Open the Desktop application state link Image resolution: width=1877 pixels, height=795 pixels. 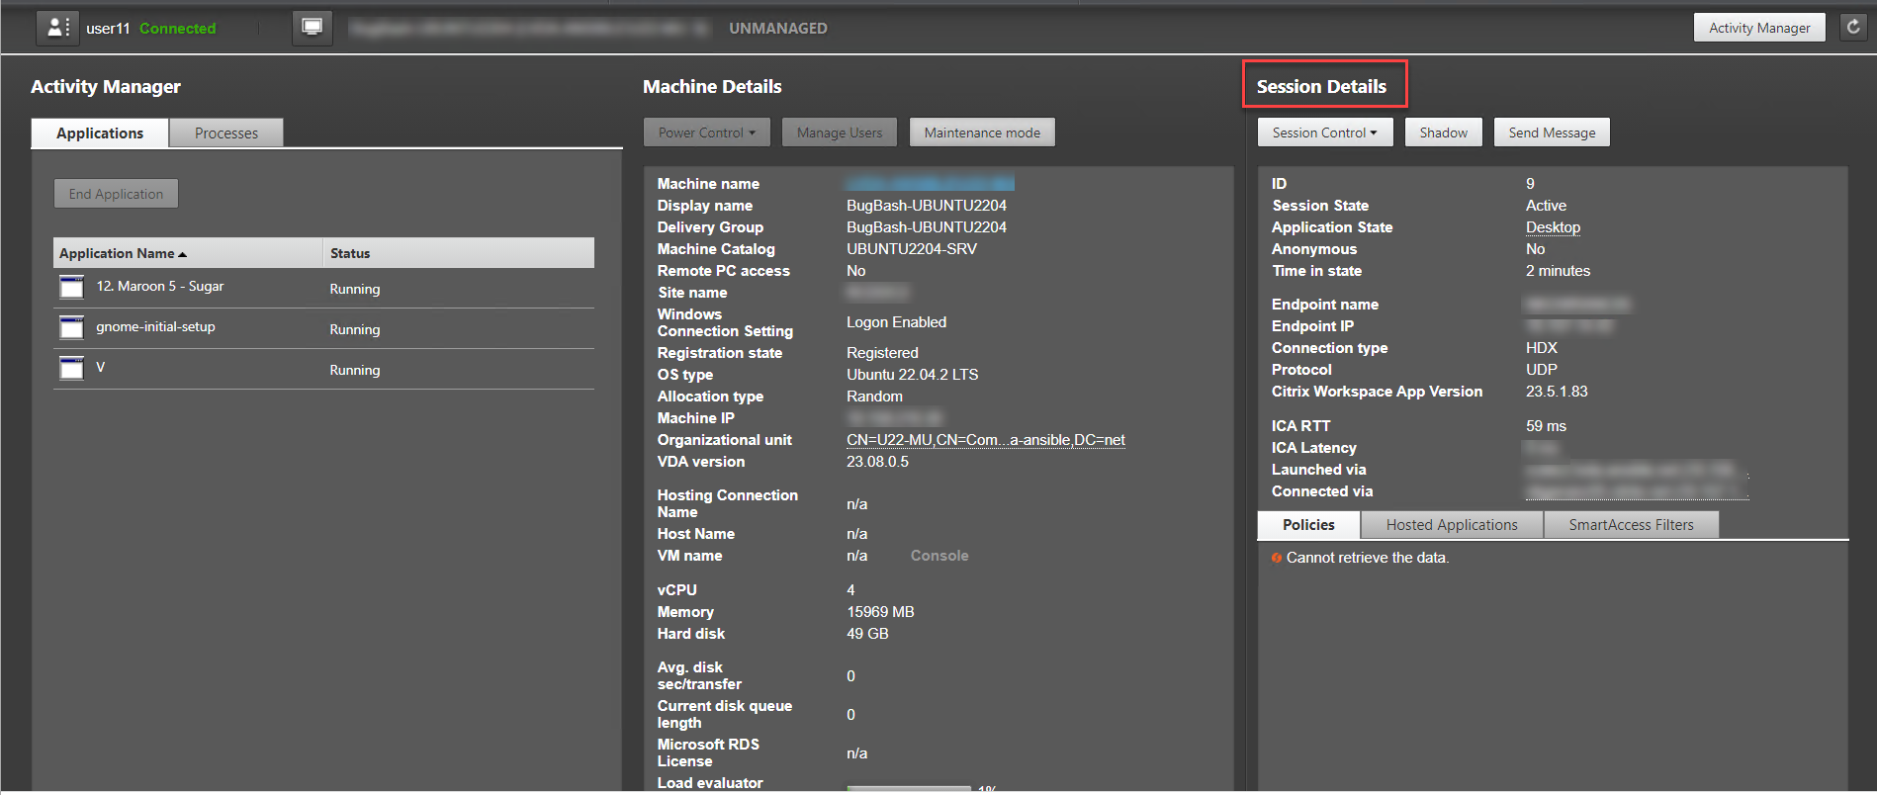pos(1552,227)
